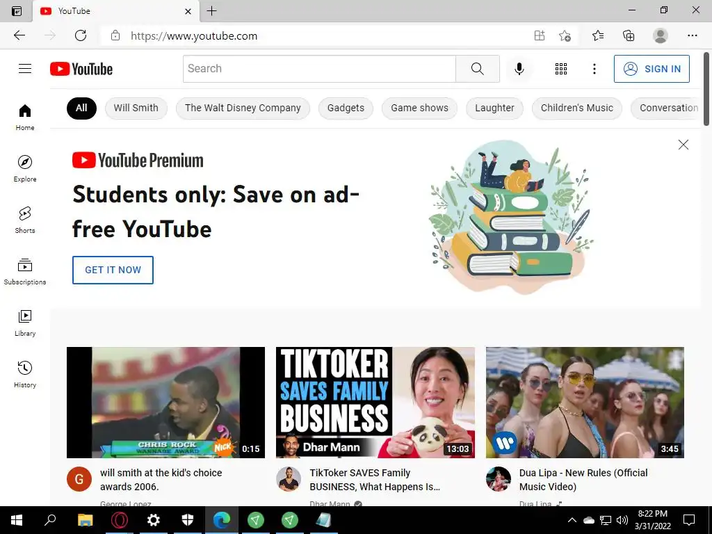Screen dimensions: 712x534
Task: Click the YouTube logo
Action: pos(81,69)
